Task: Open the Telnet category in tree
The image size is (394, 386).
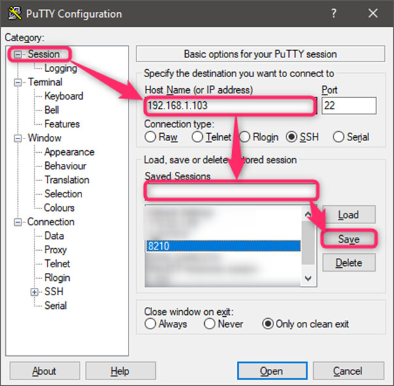Action: click(x=57, y=264)
